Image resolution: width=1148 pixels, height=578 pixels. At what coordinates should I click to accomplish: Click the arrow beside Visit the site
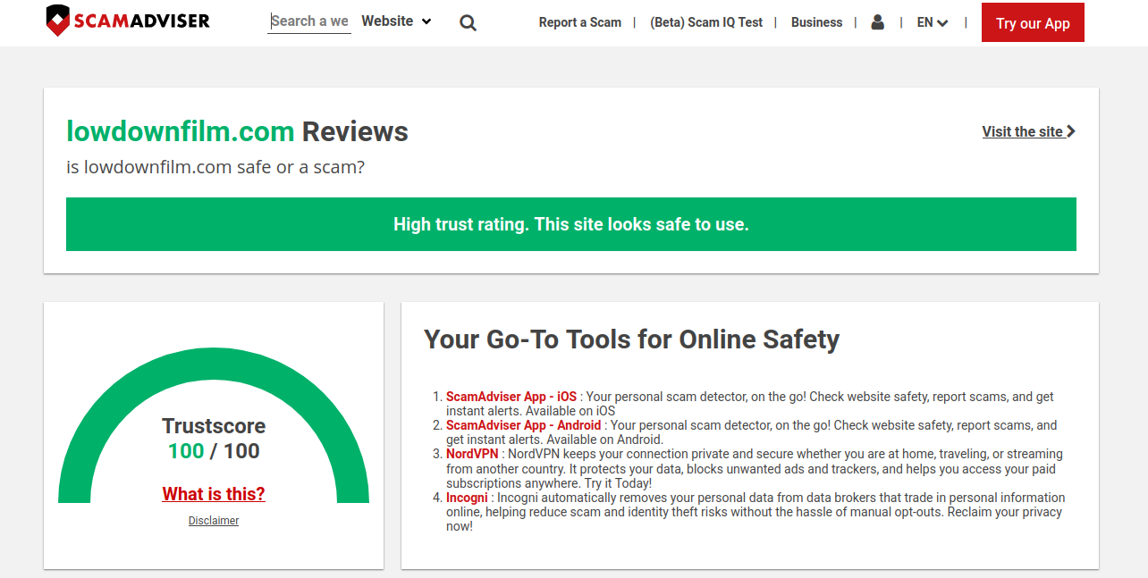1071,131
